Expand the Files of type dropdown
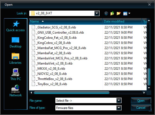155x115 pixels. 119,108
